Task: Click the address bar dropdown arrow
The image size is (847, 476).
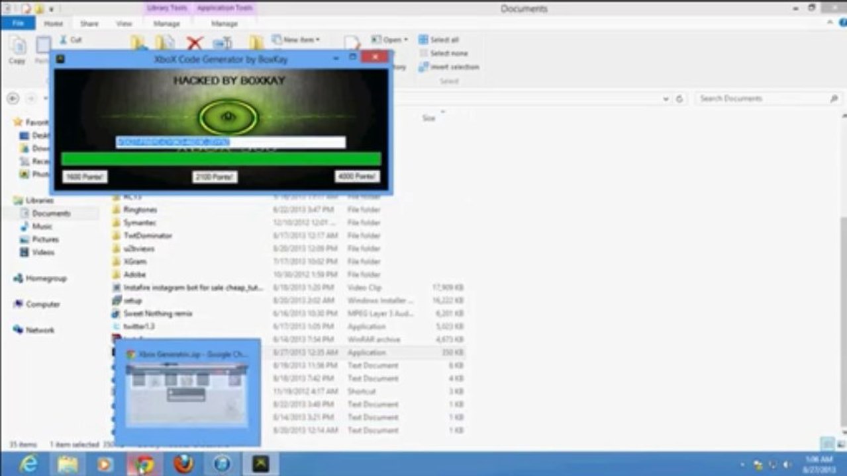Action: tap(666, 99)
